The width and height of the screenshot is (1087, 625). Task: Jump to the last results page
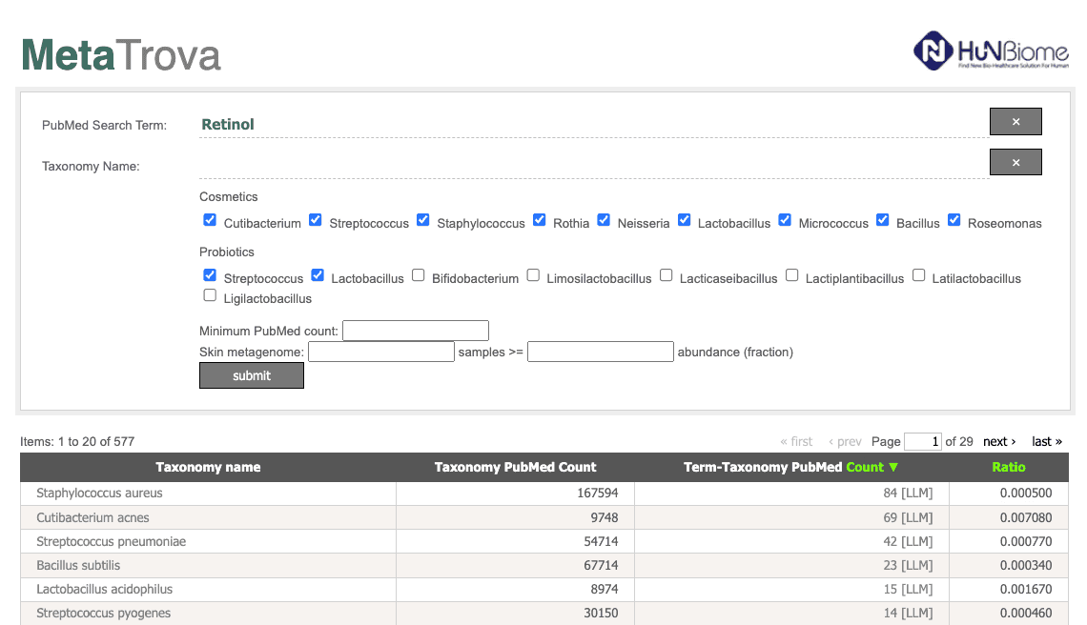[x=1047, y=441]
